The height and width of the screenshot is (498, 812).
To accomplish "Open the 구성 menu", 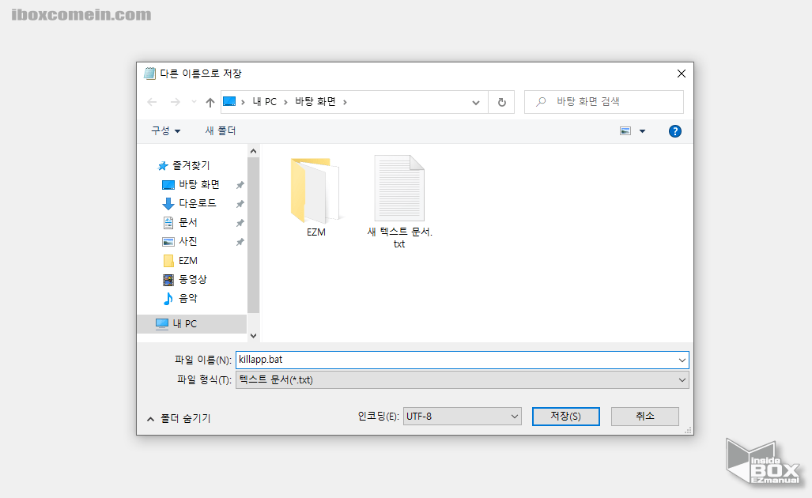I will pyautogui.click(x=165, y=130).
